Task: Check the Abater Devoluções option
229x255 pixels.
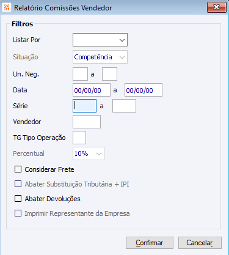Action: pyautogui.click(x=18, y=199)
